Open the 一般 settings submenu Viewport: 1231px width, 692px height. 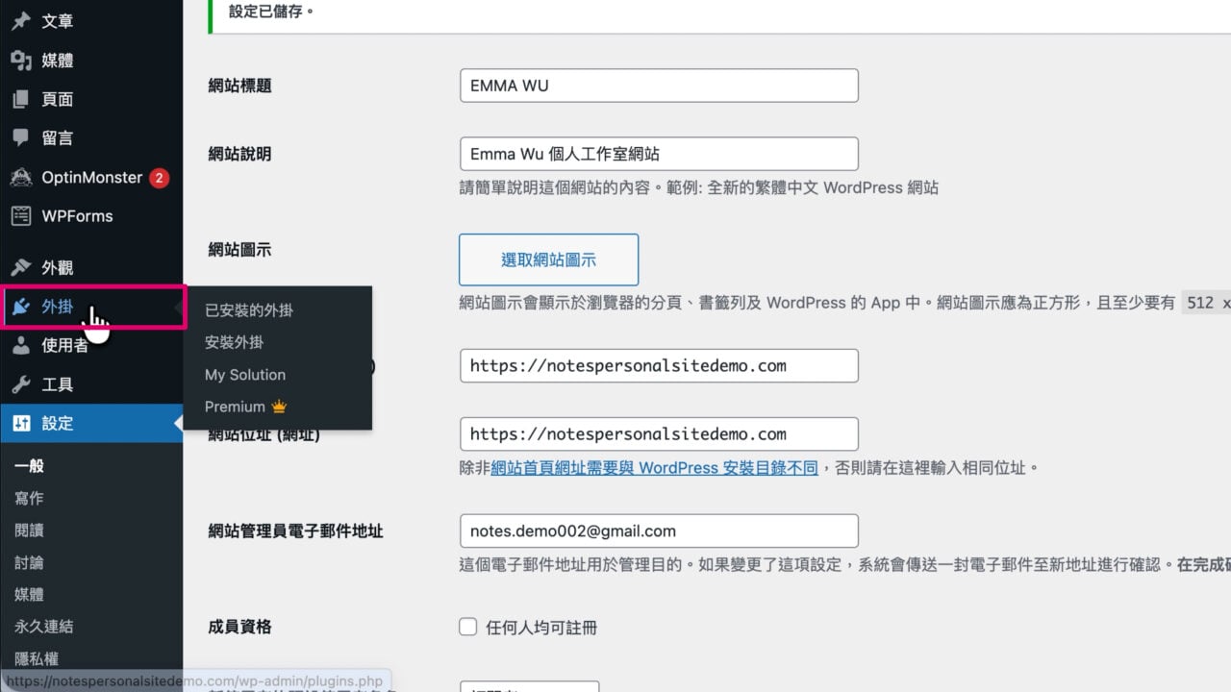click(x=29, y=466)
